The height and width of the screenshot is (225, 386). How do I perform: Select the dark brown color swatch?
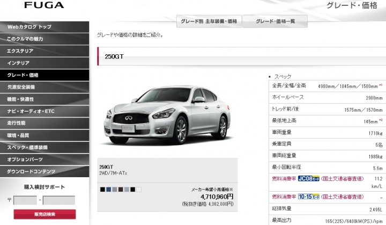pos(121,190)
